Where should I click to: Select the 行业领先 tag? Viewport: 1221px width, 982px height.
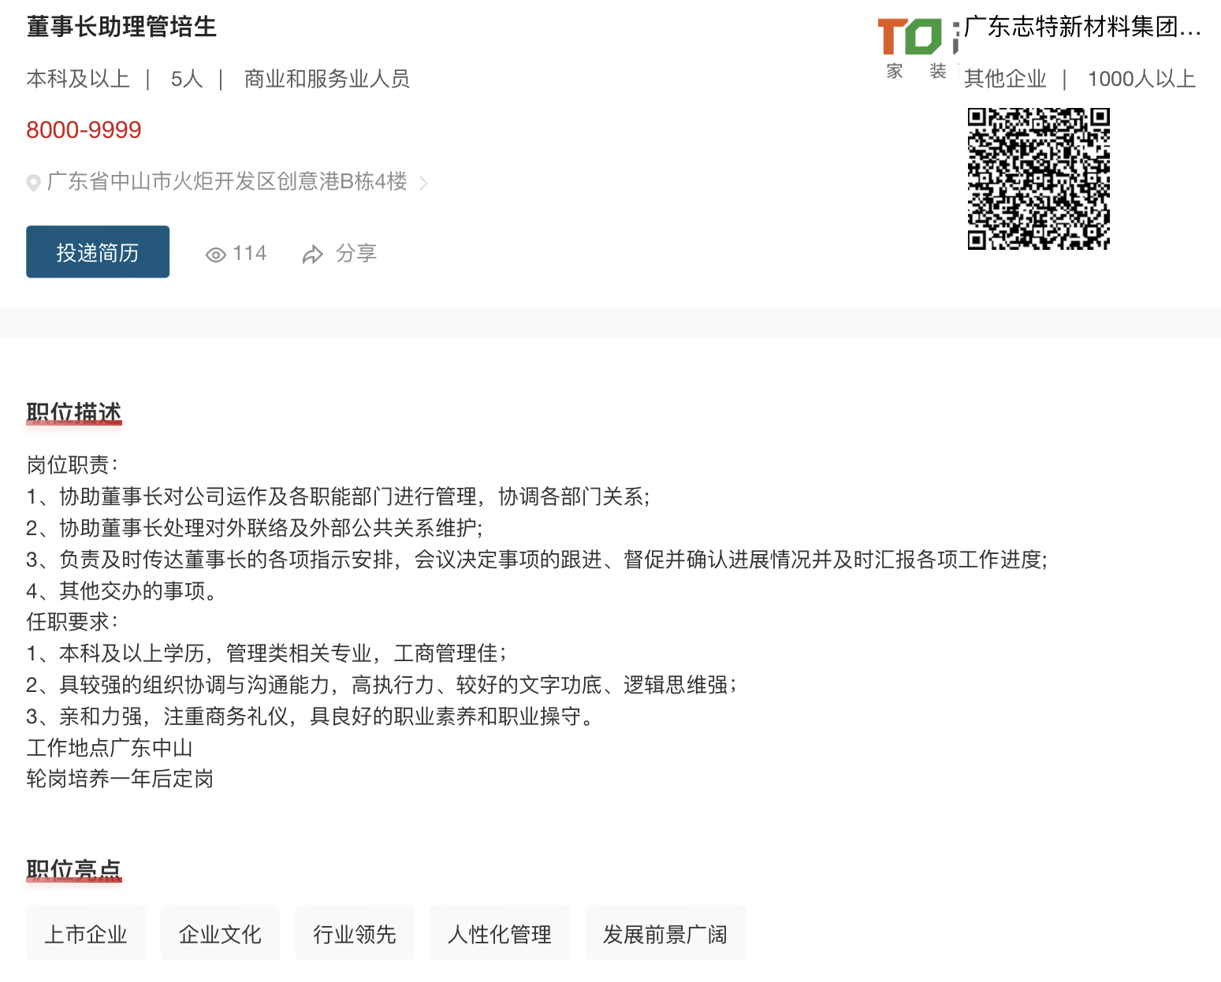[x=355, y=934]
